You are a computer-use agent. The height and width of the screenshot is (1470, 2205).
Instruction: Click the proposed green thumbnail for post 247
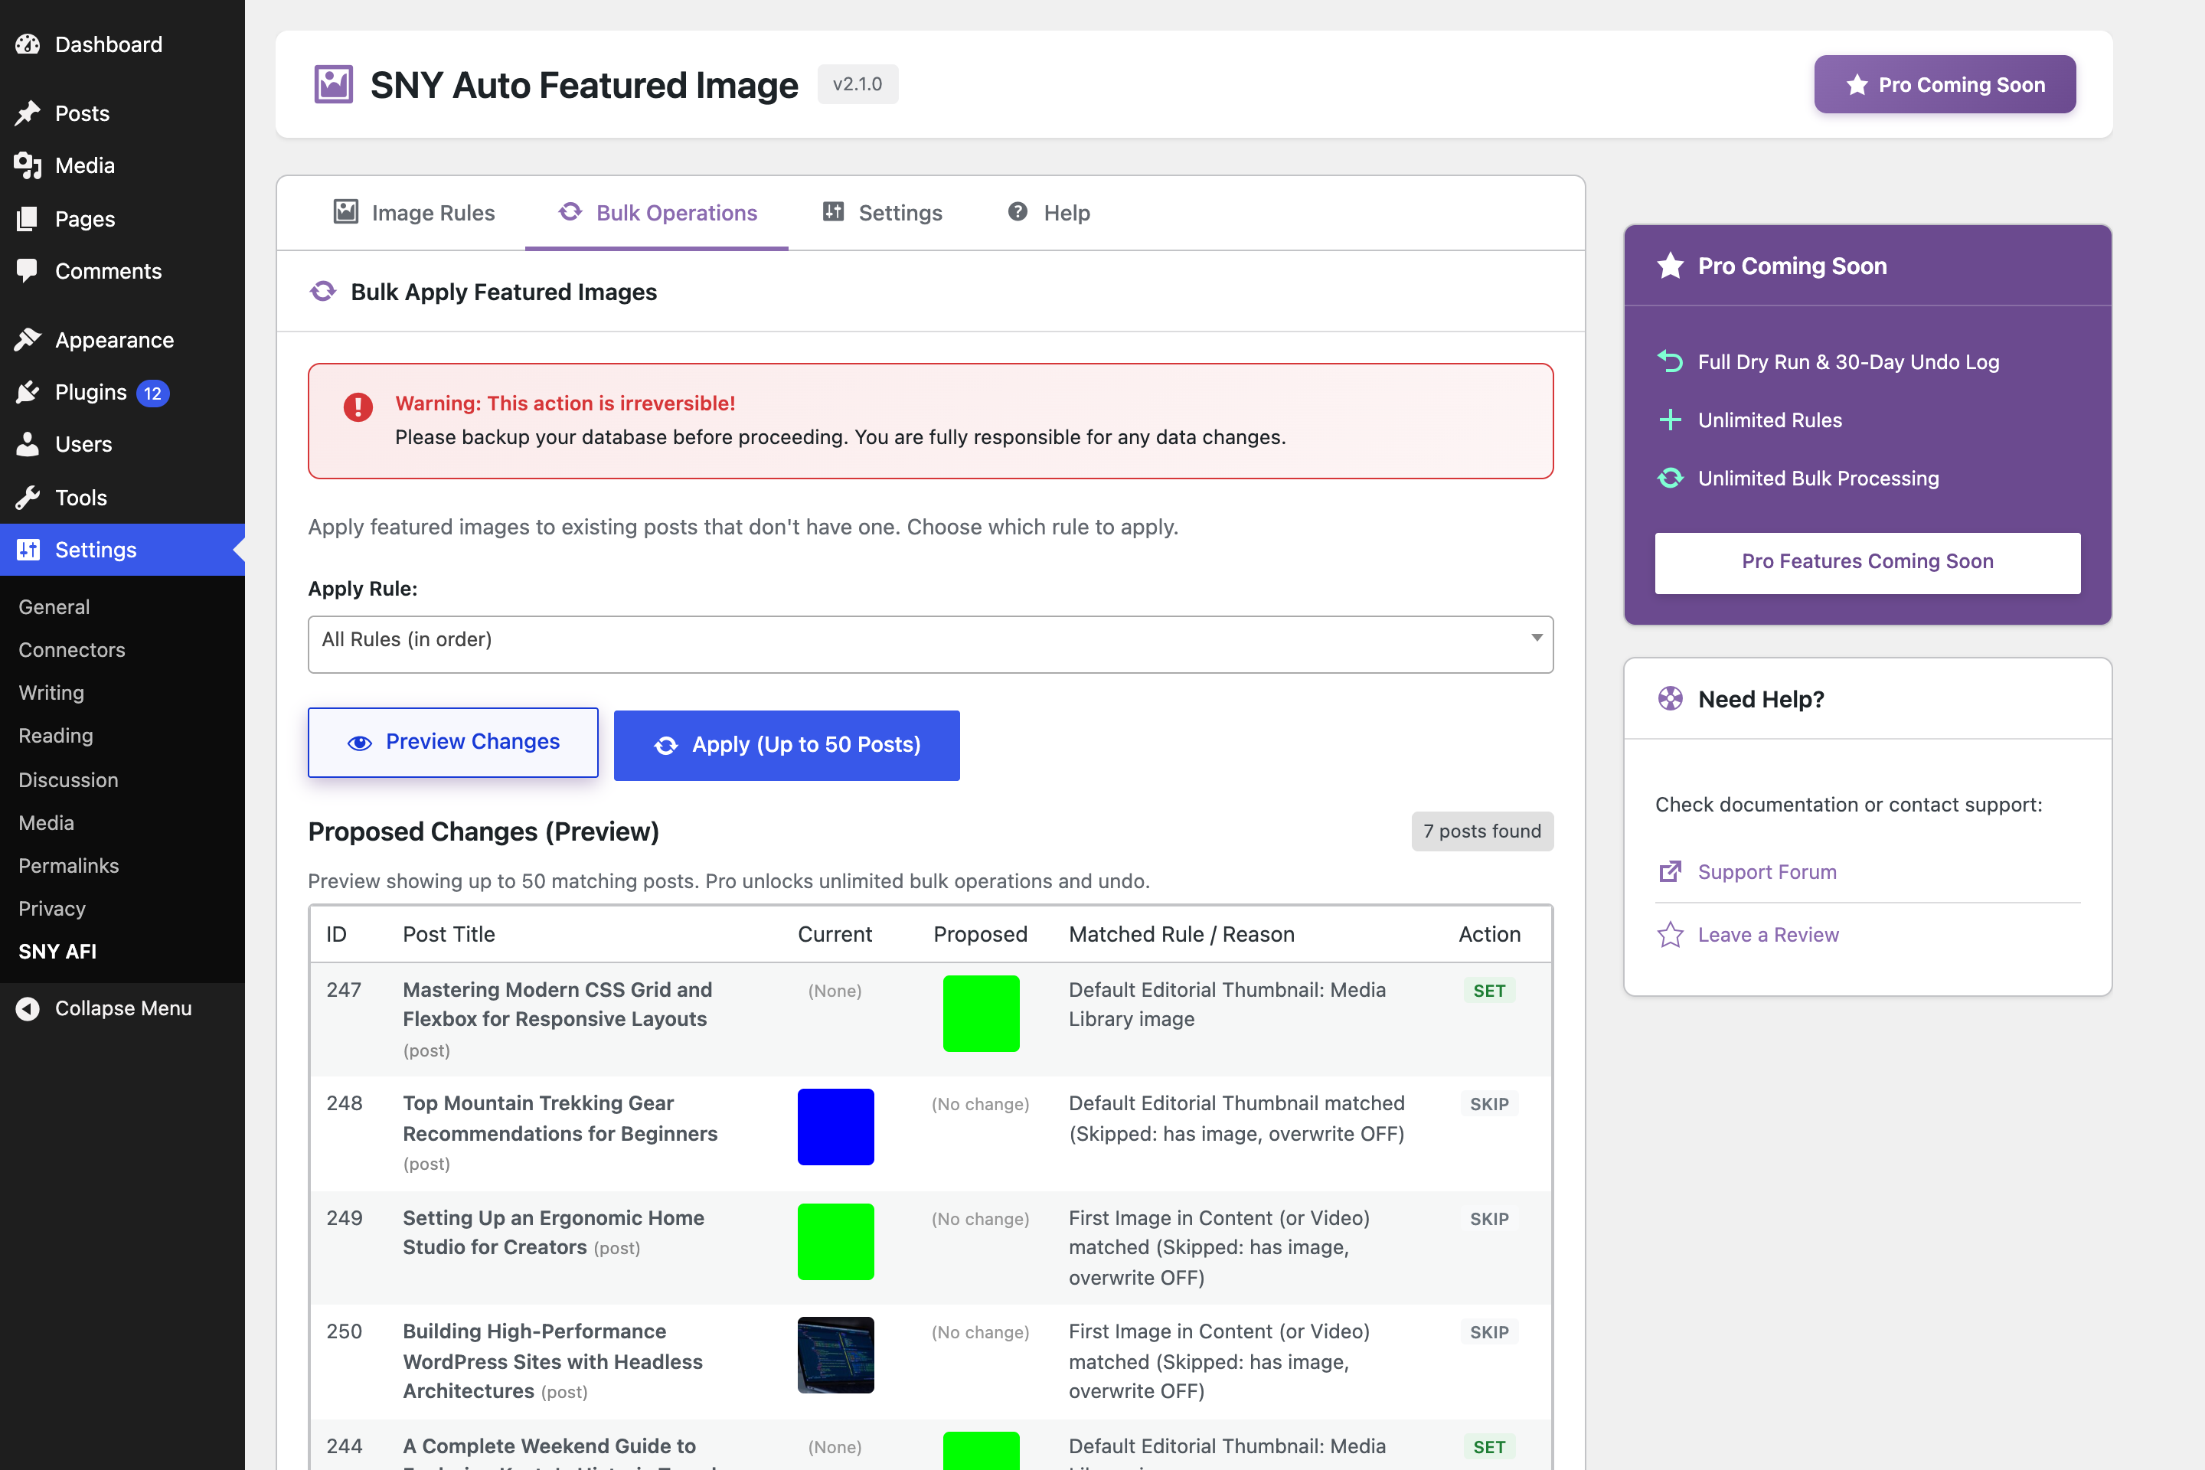[x=981, y=1014]
